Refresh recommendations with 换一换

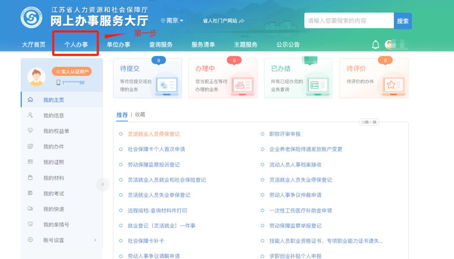point(369,122)
